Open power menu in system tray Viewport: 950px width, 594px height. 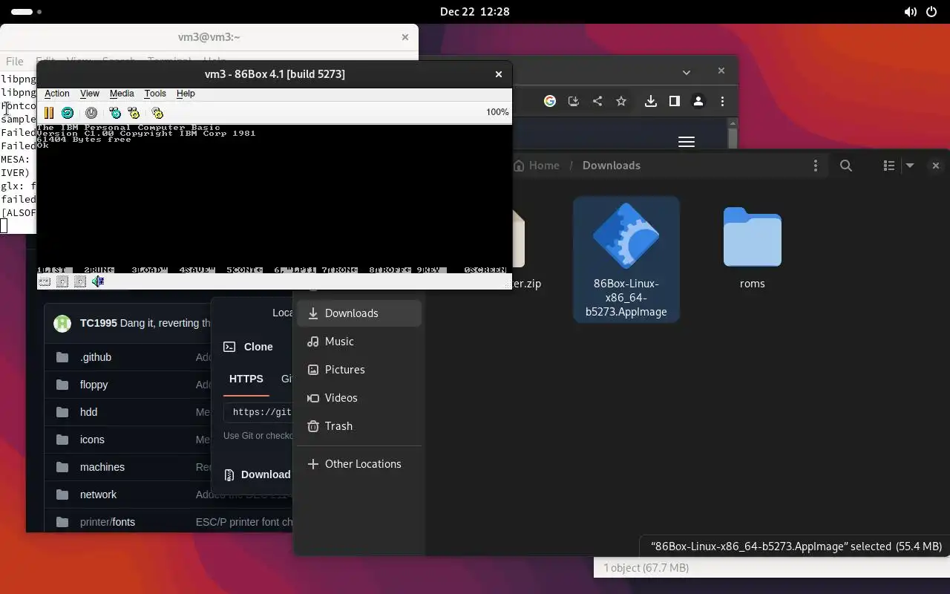(x=931, y=12)
